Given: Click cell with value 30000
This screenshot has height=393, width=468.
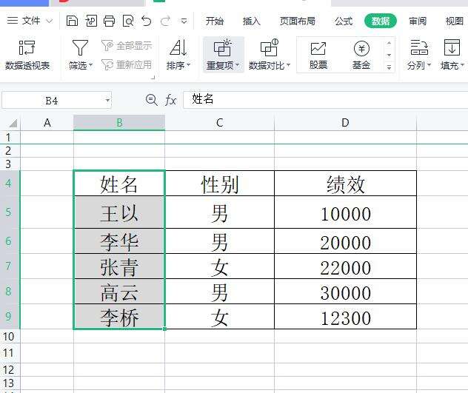Looking at the screenshot, I should (345, 292).
